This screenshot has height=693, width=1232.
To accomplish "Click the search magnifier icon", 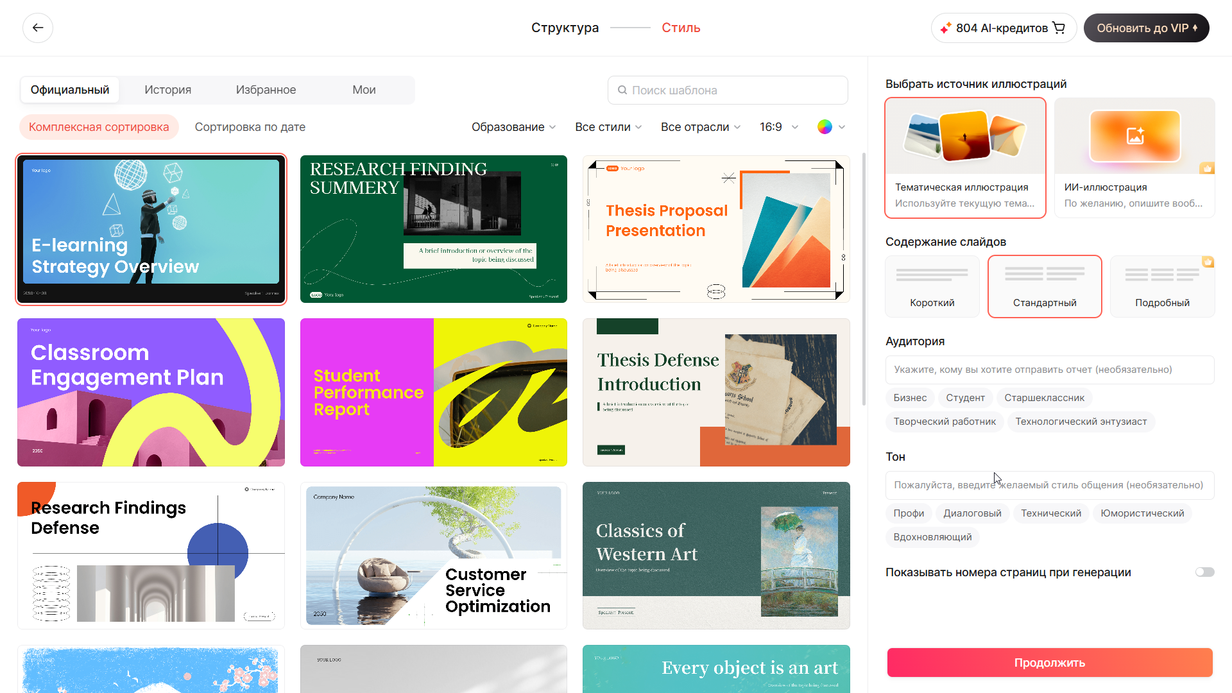I will pos(622,90).
